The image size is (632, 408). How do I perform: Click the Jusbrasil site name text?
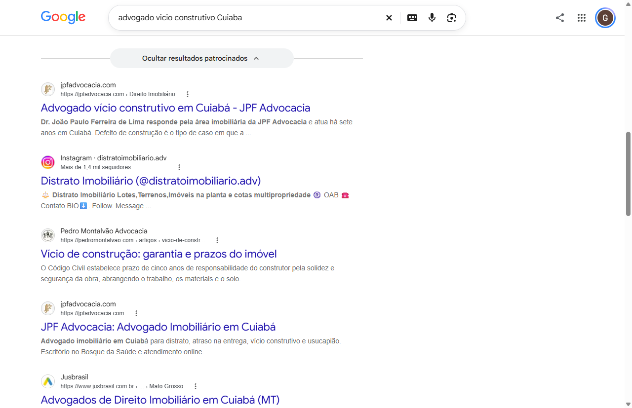coord(74,377)
